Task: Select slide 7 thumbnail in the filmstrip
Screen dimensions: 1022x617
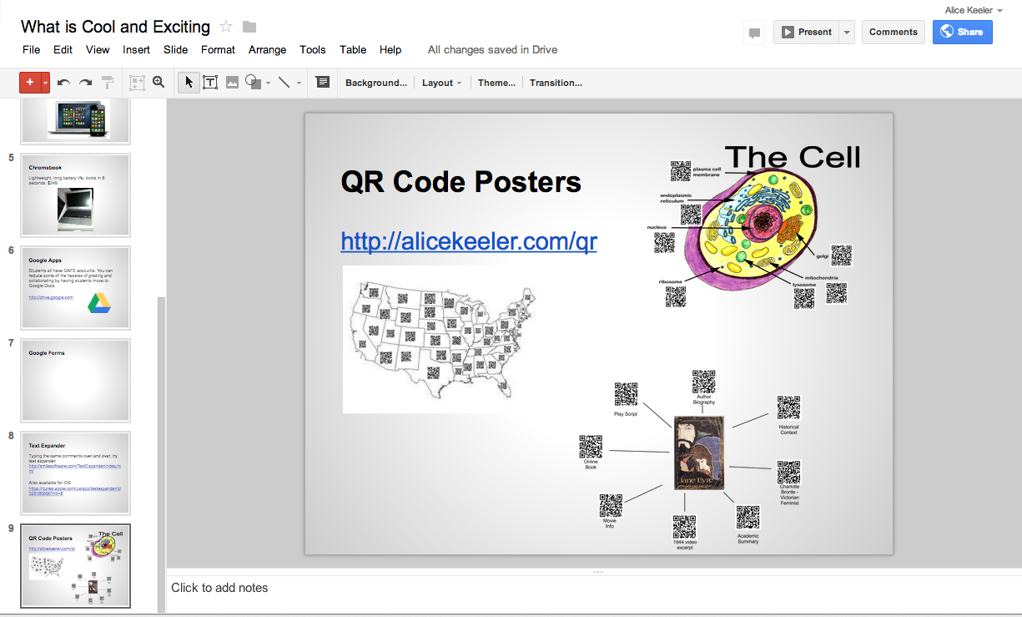Action: click(x=75, y=381)
